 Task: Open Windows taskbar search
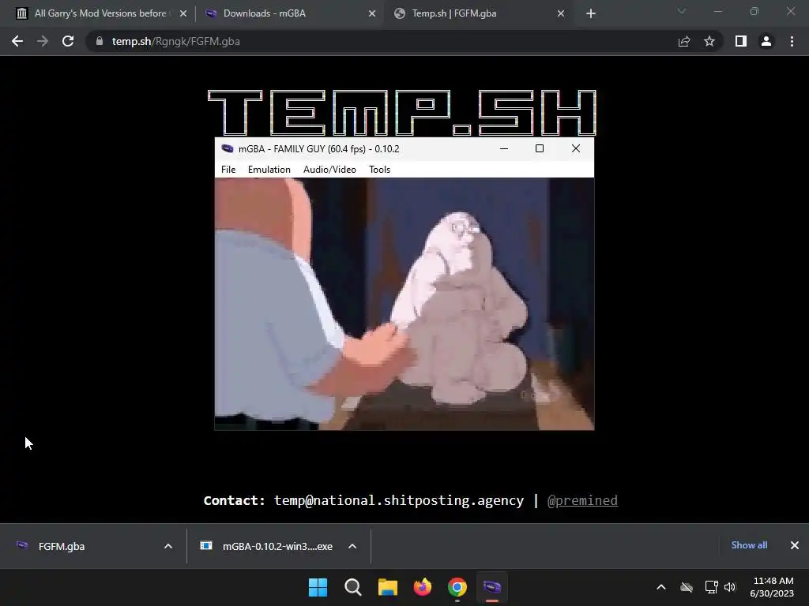[x=353, y=587]
